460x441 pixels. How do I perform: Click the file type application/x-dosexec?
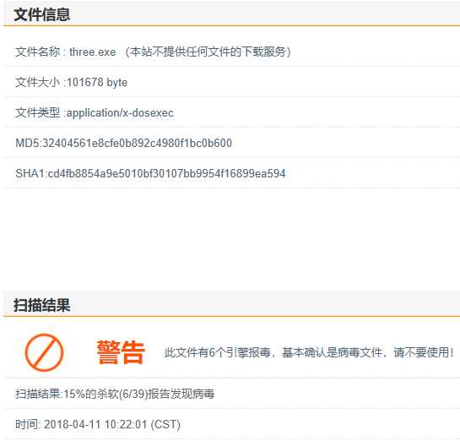pyautogui.click(x=120, y=112)
